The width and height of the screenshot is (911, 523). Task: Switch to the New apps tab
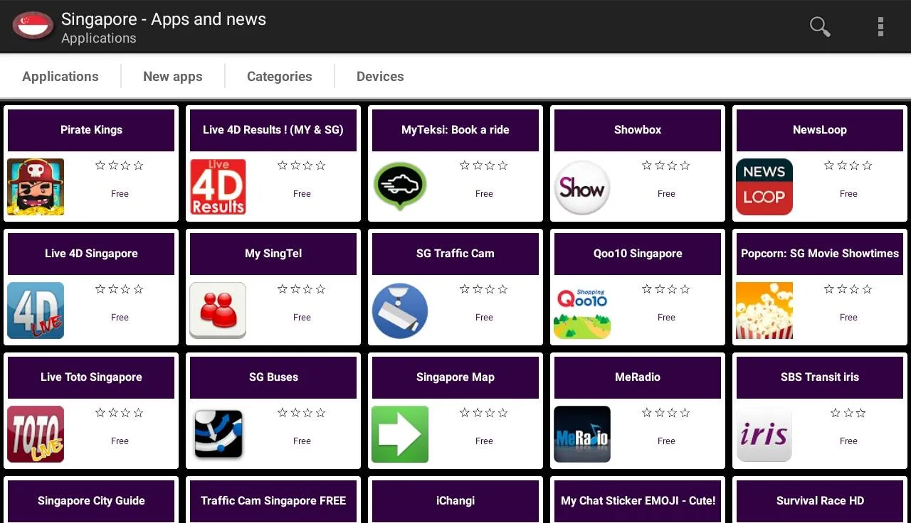click(x=173, y=76)
